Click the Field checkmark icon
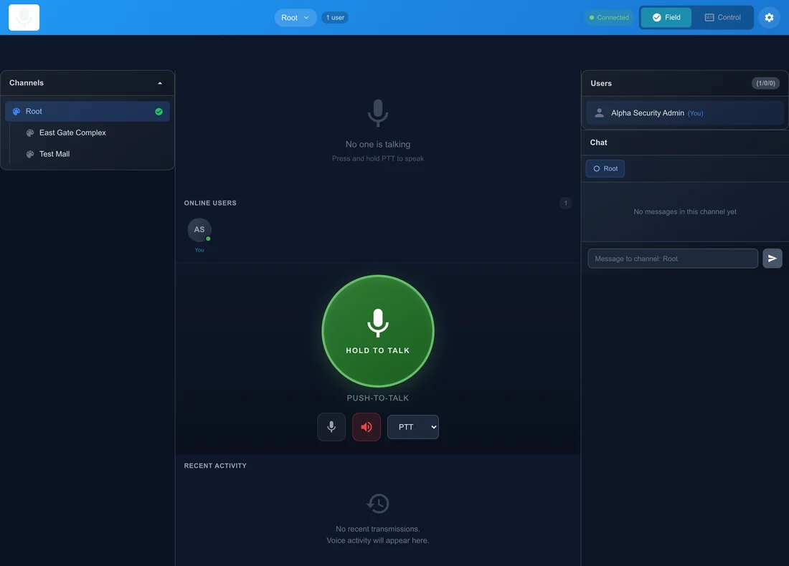789x566 pixels. (656, 18)
